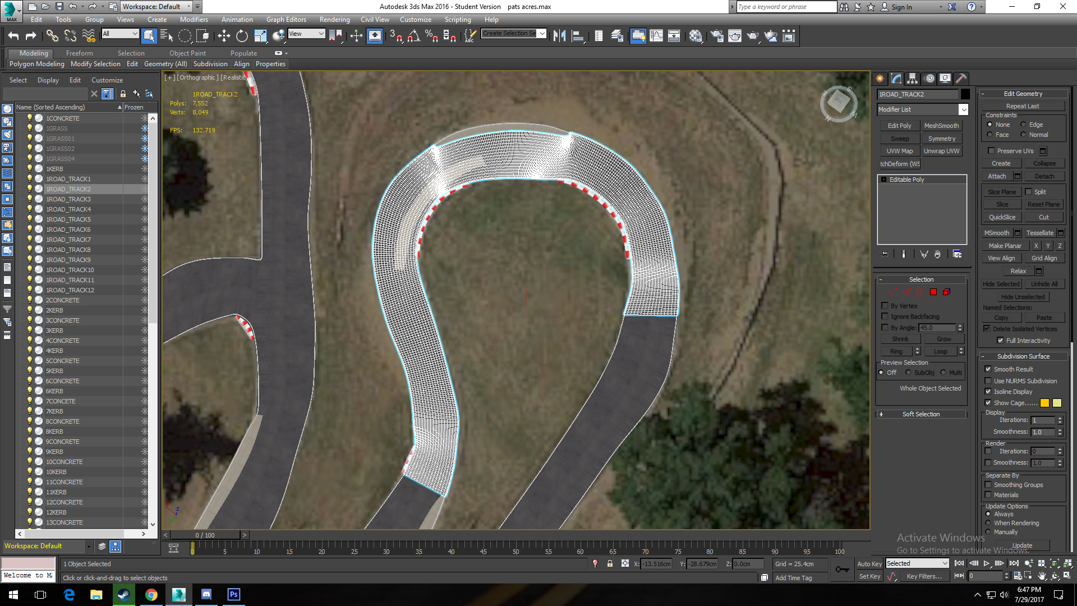Click the Redo arrow in the main toolbar

click(x=31, y=36)
